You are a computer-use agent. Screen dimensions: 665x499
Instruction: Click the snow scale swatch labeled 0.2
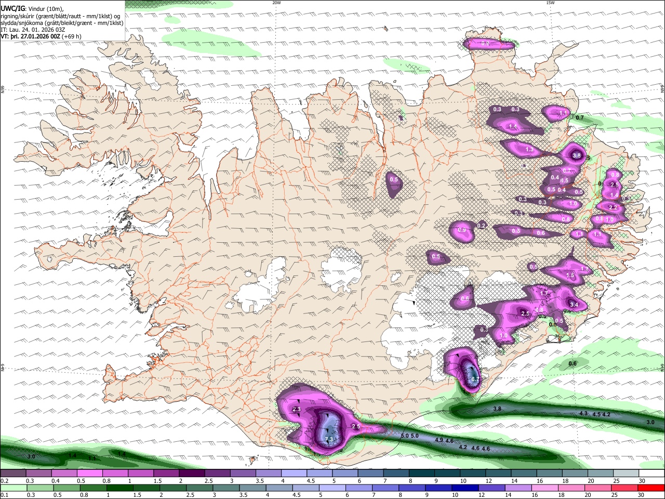tap(13, 474)
